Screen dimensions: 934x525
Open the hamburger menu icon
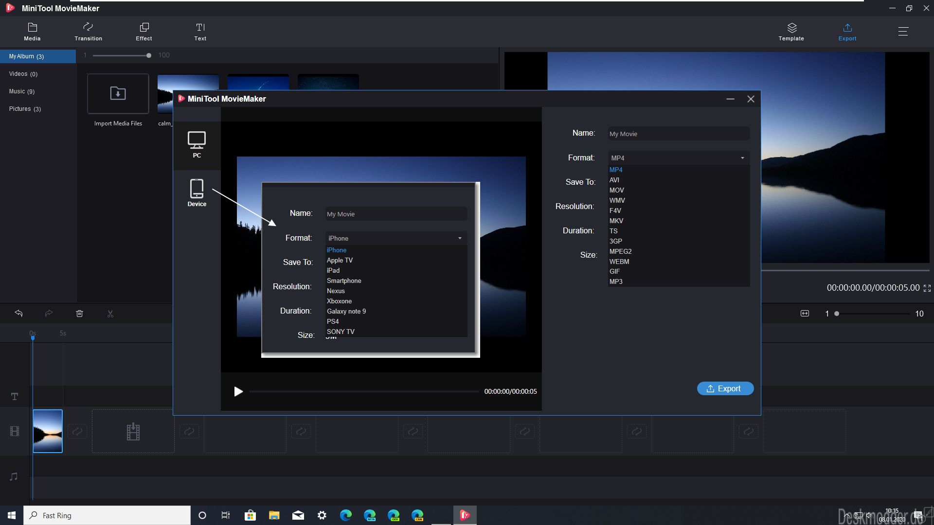tap(903, 32)
